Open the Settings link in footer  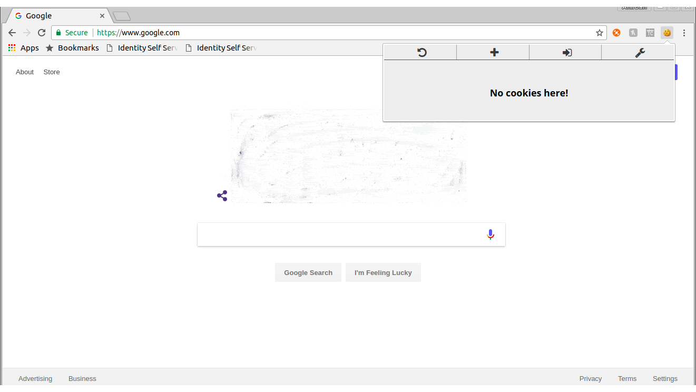[665, 378]
